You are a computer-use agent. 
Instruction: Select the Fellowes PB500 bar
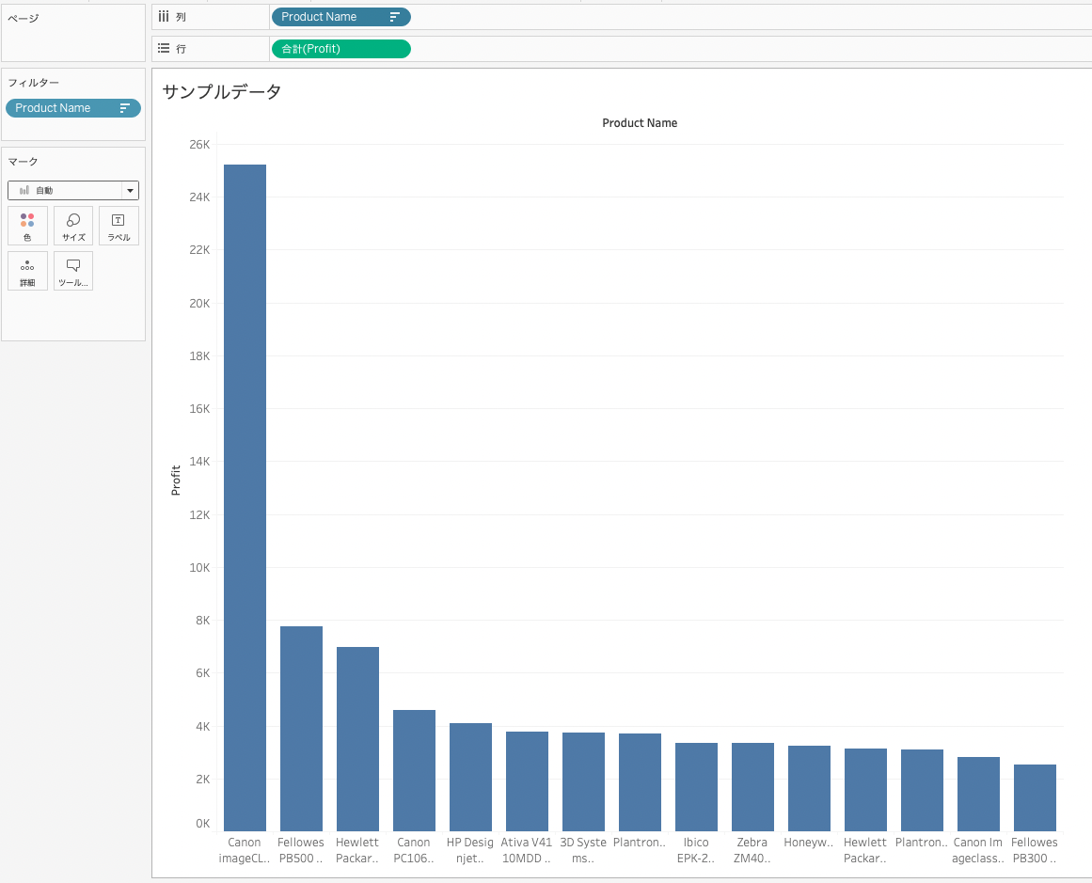click(302, 729)
